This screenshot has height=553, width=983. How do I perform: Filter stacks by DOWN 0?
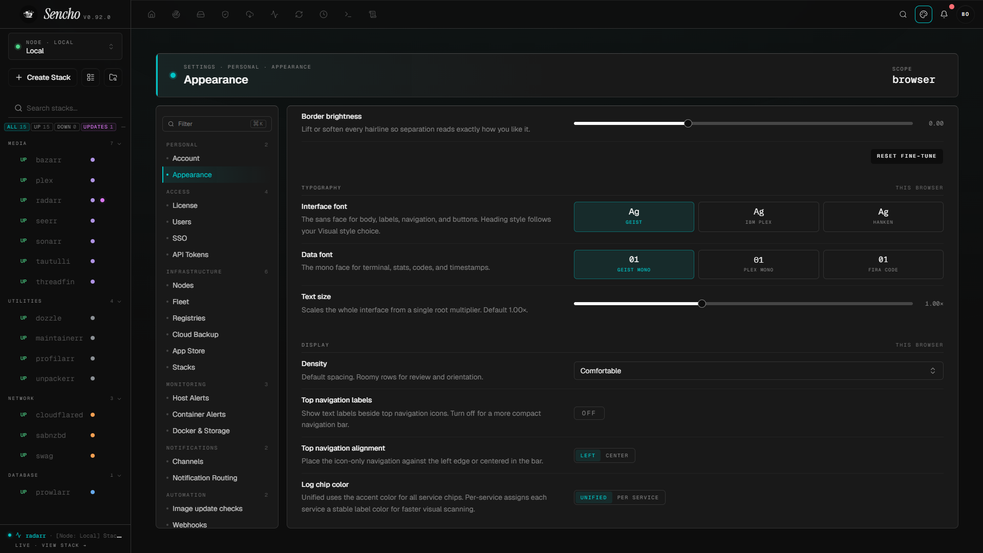tap(67, 127)
